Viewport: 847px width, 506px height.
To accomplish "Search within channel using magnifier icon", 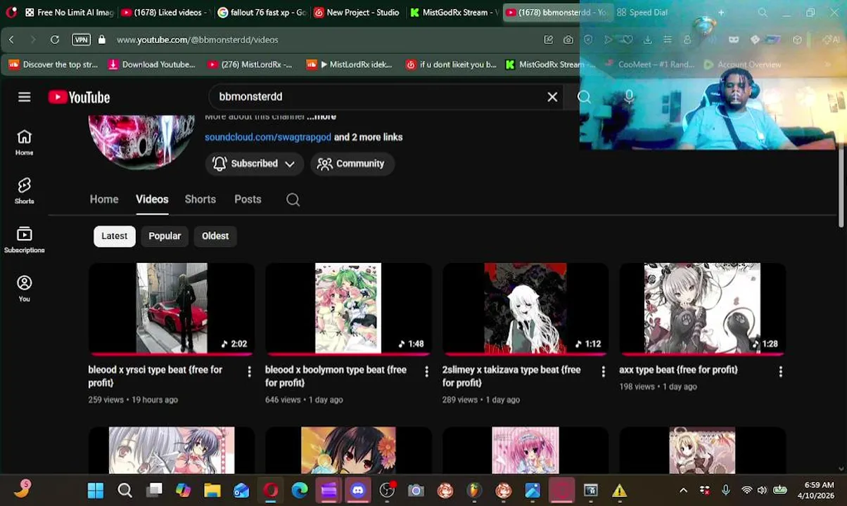I will coord(293,200).
